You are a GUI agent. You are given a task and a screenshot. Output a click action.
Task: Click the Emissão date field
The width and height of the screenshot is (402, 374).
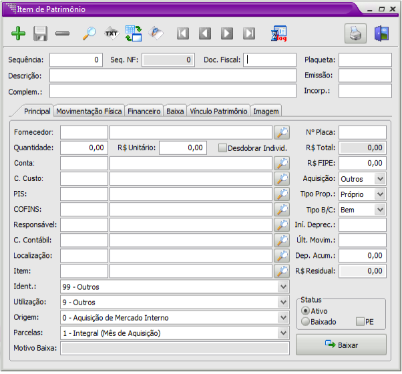(365, 75)
